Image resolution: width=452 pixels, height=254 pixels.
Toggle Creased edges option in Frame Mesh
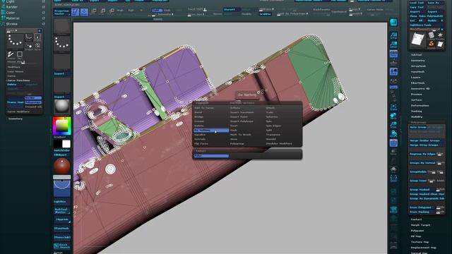(x=33, y=107)
